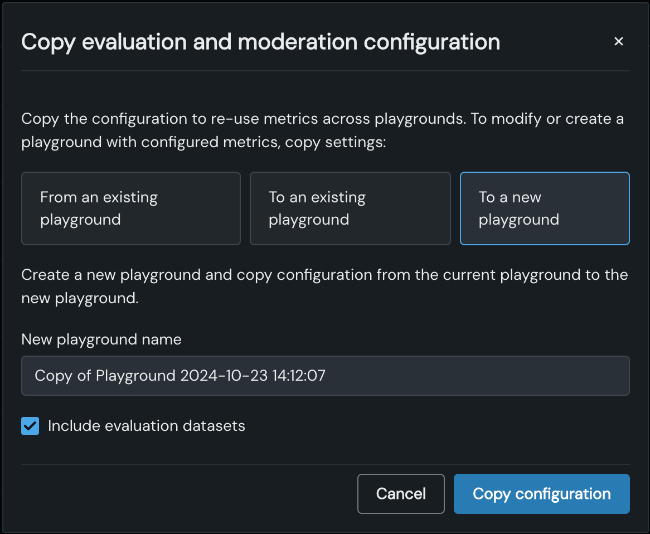
Task: Click the "Create a new playground" helper text
Action: coord(324,286)
